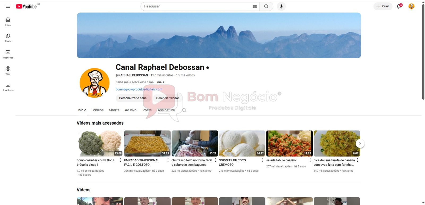Click '218 mil visualizações' text
This screenshot has width=425, height=205.
[232, 171]
